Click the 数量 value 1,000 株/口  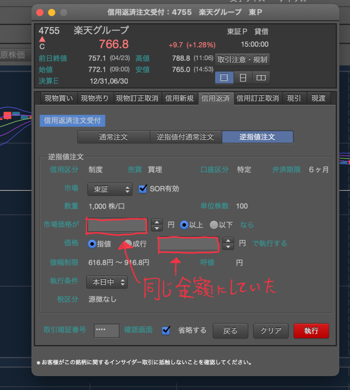pyautogui.click(x=107, y=206)
